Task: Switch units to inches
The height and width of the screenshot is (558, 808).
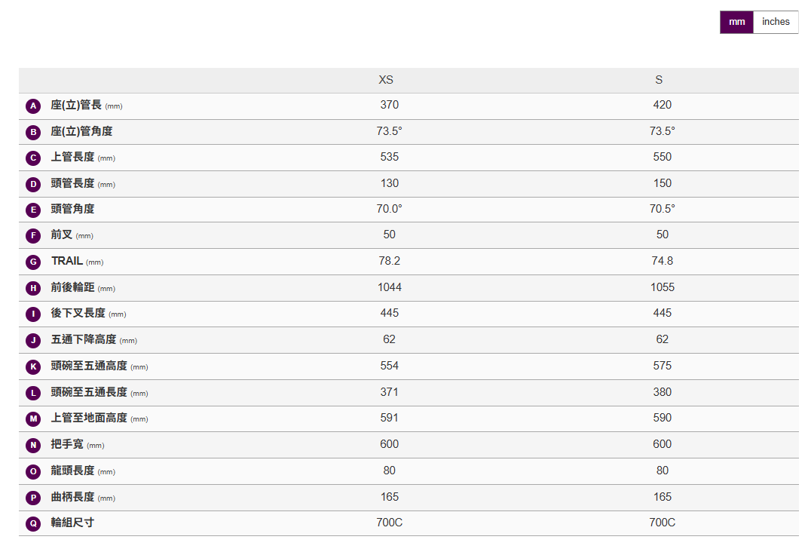Action: pos(776,22)
